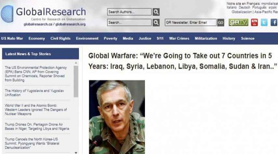Open the GRTV video channel icon
The image size is (278, 154).
238,22
